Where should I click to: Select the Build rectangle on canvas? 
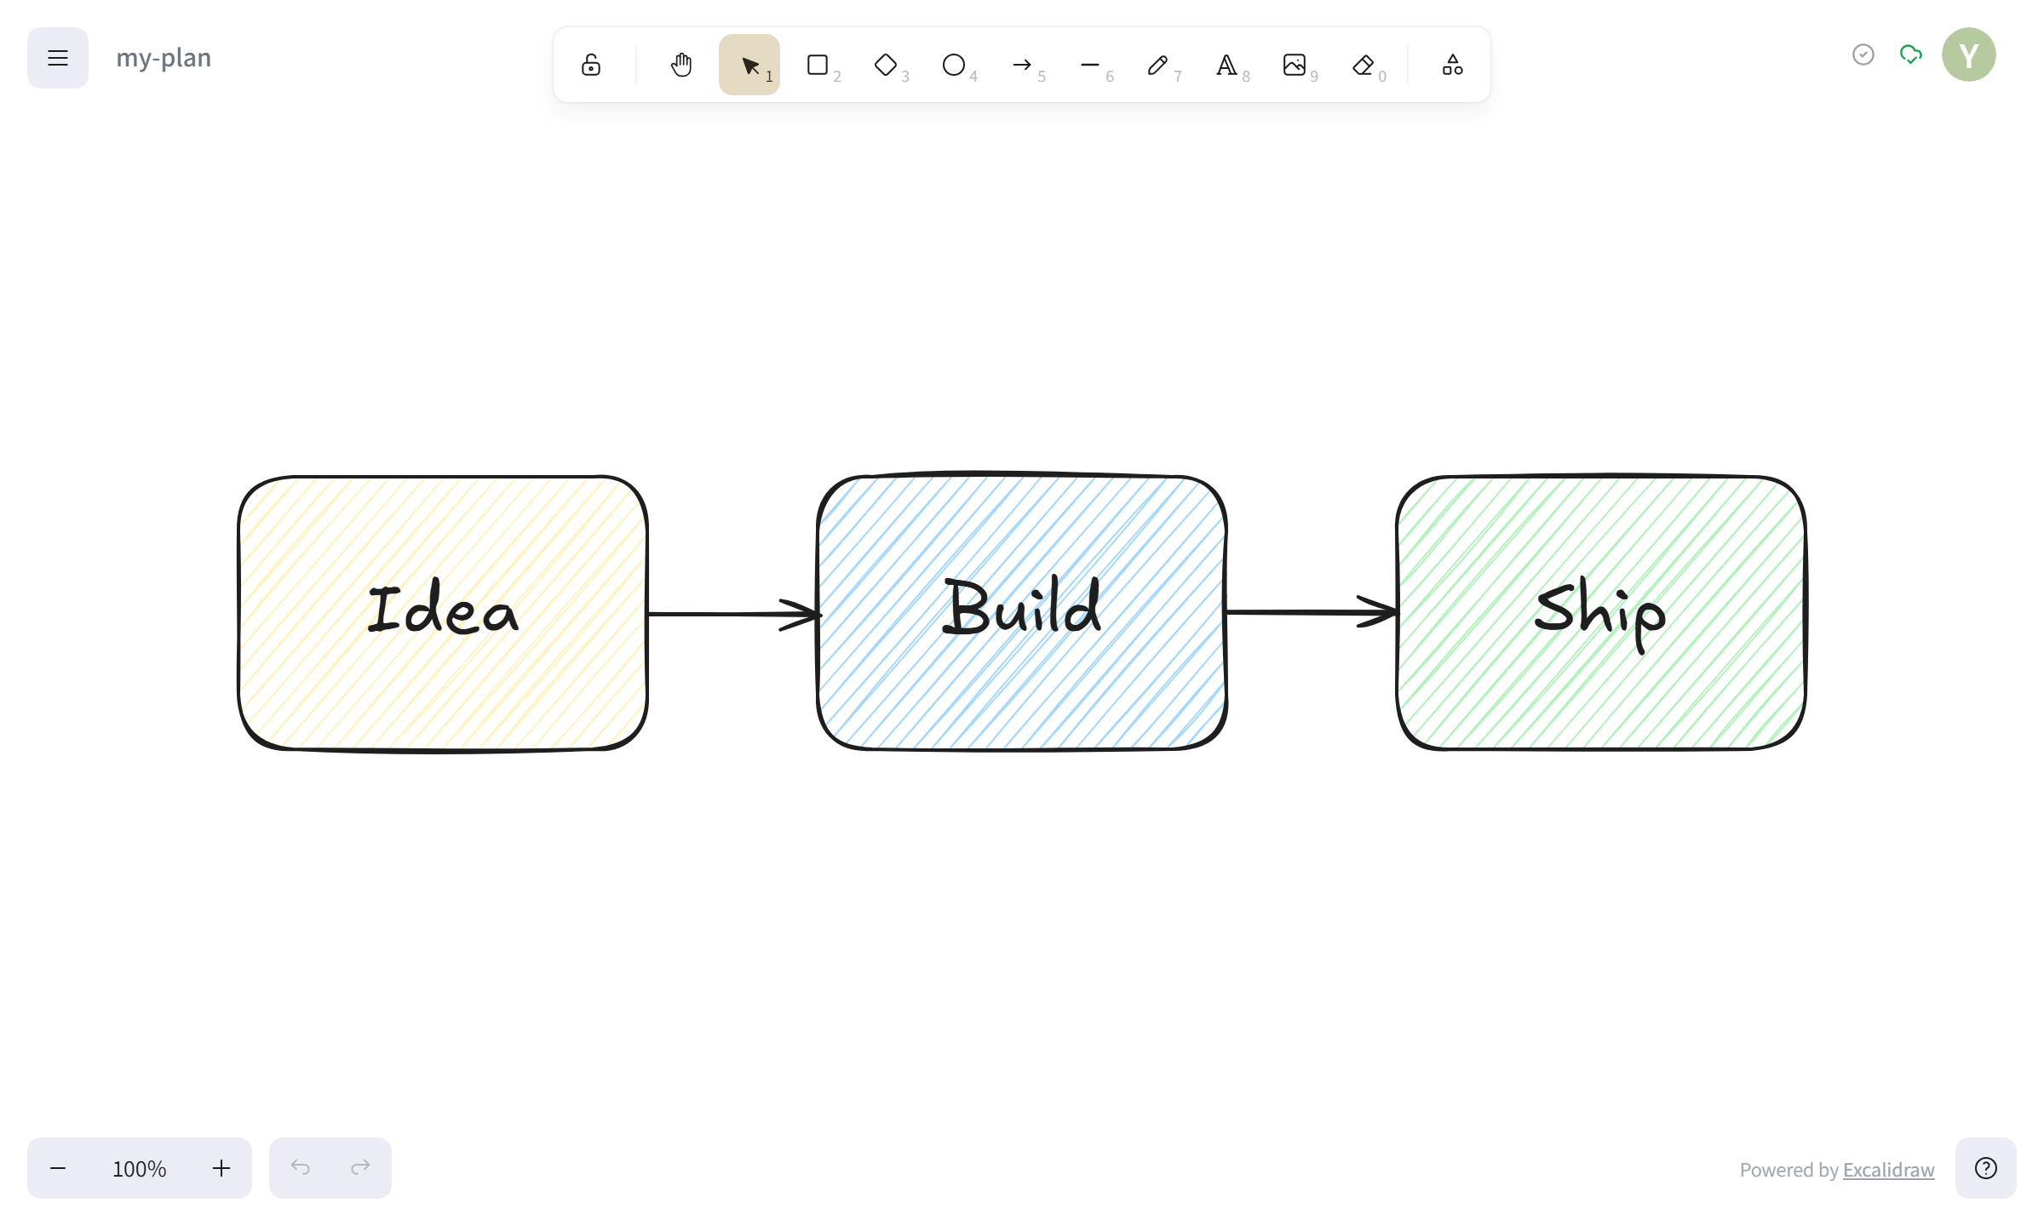tap(1021, 613)
